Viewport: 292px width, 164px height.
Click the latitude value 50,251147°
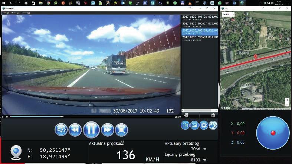pyautogui.click(x=55, y=150)
